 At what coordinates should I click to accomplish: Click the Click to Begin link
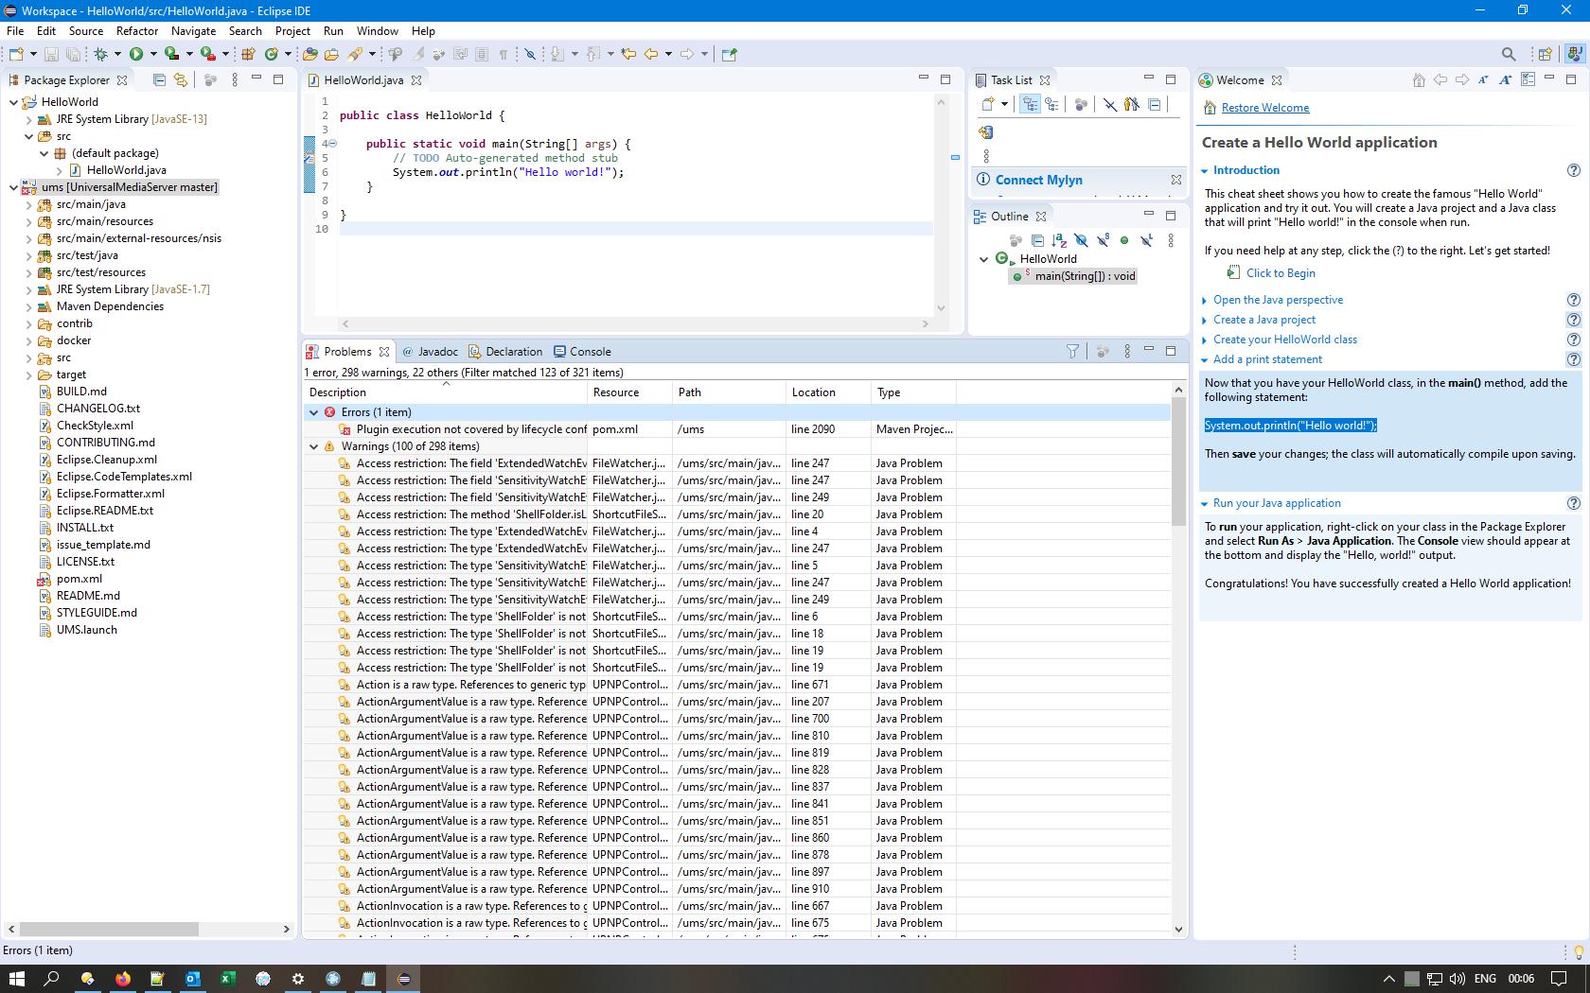tap(1281, 273)
